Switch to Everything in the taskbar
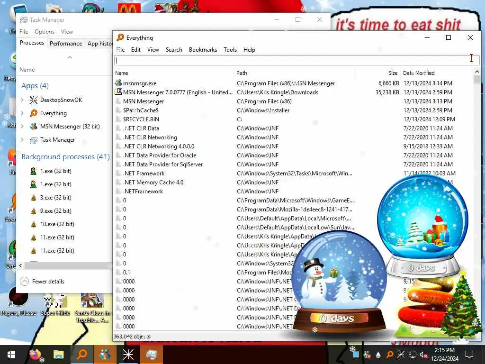 coord(82,355)
